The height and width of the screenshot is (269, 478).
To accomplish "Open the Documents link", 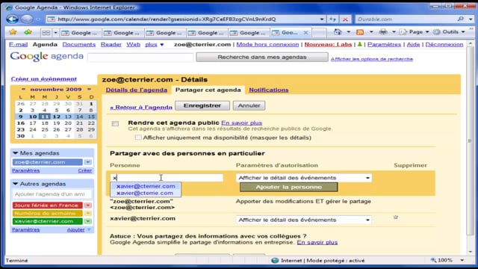I will coord(79,45).
